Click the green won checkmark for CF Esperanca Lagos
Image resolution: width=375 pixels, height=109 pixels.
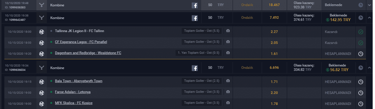[361, 43]
